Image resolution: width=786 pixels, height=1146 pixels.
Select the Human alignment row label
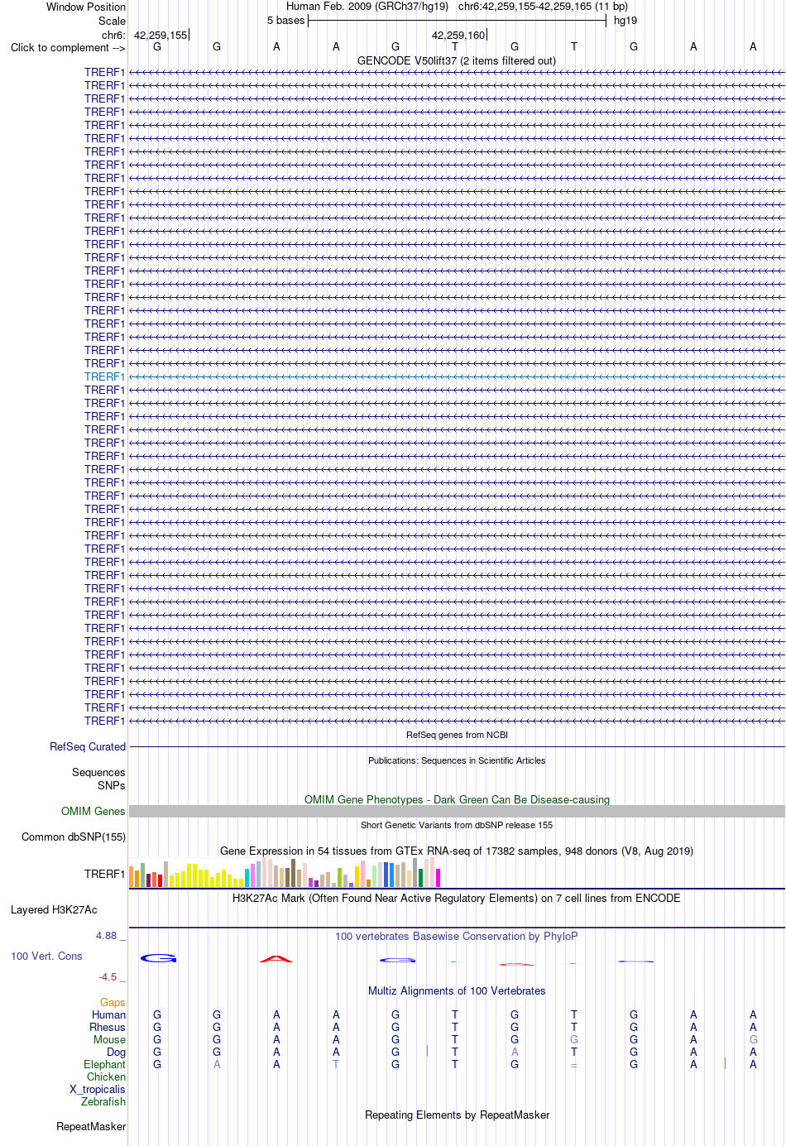(109, 1014)
